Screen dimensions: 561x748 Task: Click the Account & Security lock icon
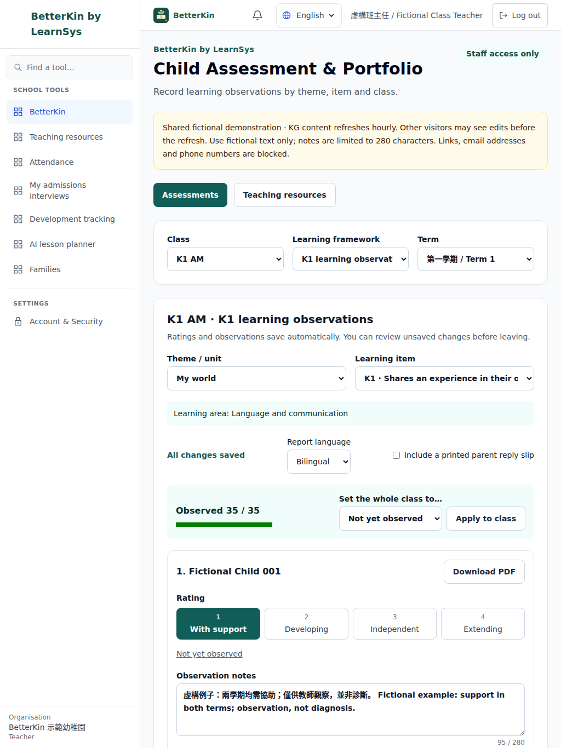[18, 321]
